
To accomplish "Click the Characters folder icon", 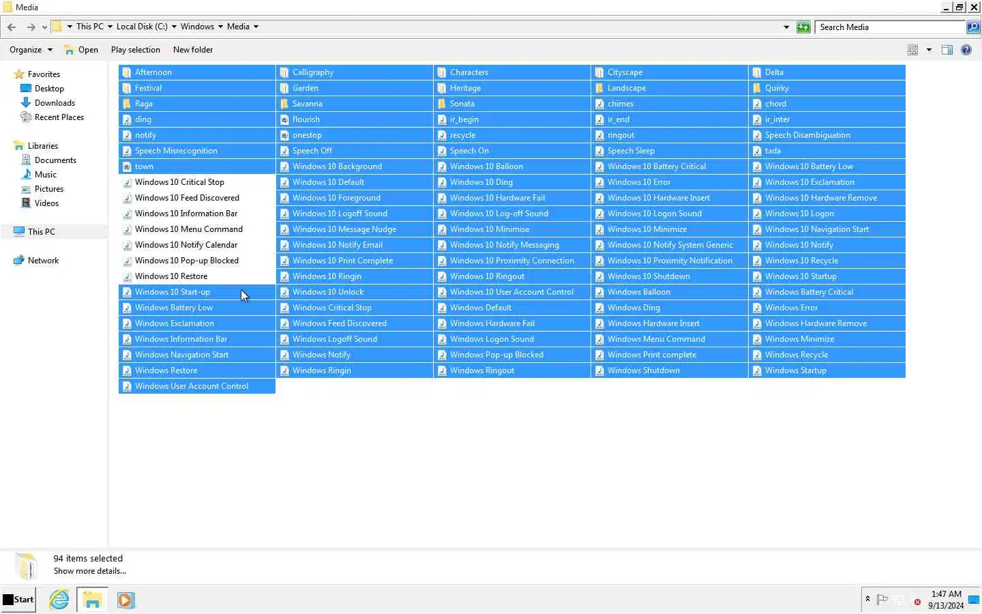I will point(442,72).
